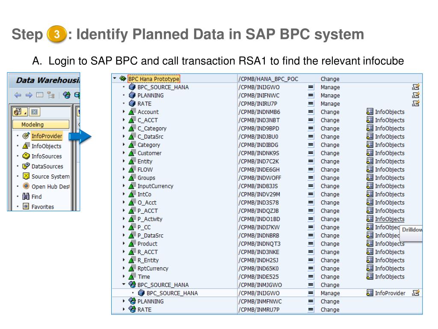Screen dimensions: 438x329
Task: Click the technical name /CPMB/INDWOFF
Action: pos(260,178)
